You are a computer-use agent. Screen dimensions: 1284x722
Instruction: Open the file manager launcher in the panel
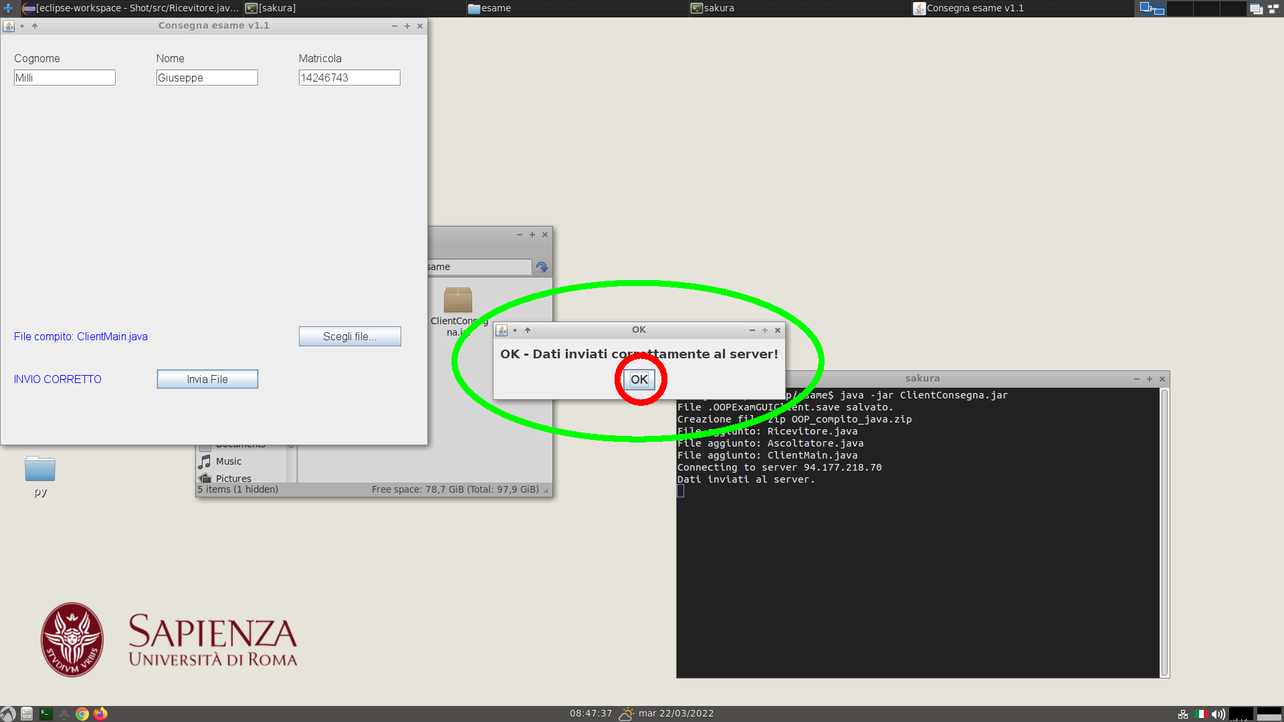point(27,714)
